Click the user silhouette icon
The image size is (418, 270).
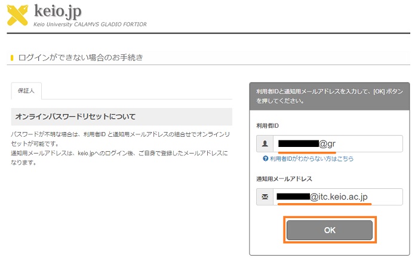coord(265,144)
